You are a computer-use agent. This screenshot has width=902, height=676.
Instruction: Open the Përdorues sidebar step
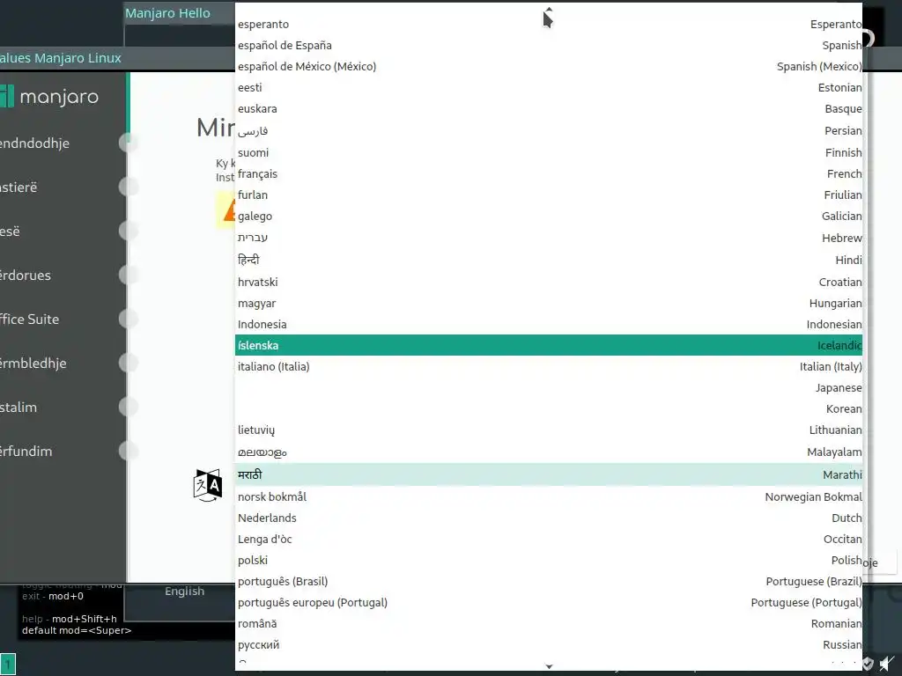26,276
